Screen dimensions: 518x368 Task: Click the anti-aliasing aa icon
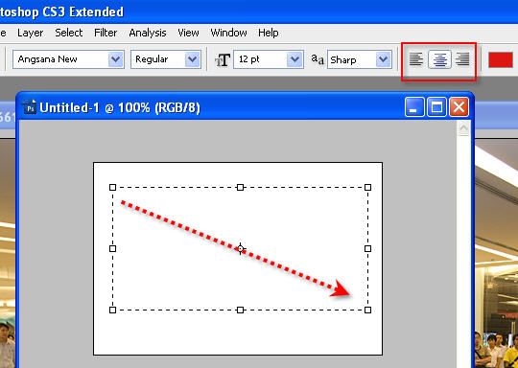click(x=318, y=59)
